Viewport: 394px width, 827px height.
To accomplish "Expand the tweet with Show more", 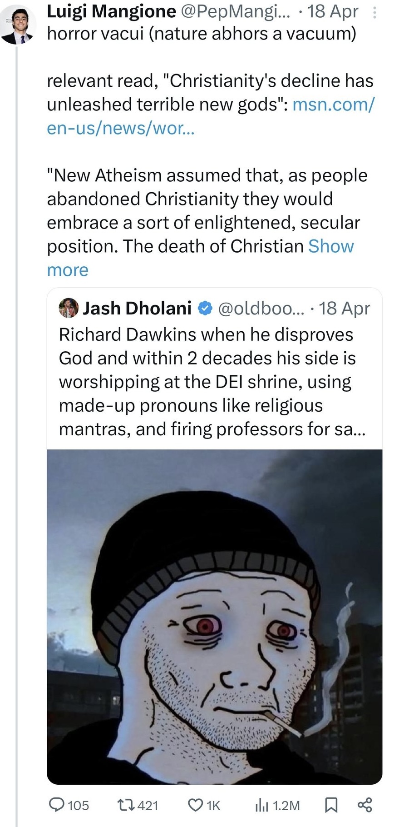I will tap(331, 246).
